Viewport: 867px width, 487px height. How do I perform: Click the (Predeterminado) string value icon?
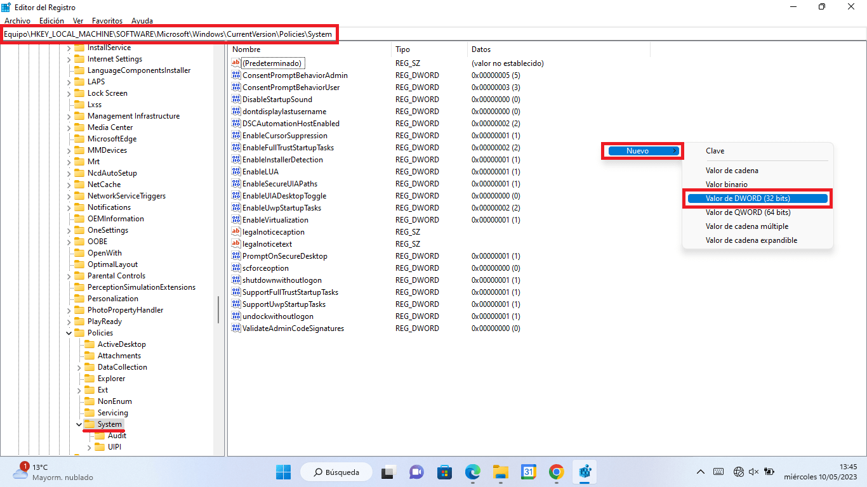pyautogui.click(x=236, y=63)
